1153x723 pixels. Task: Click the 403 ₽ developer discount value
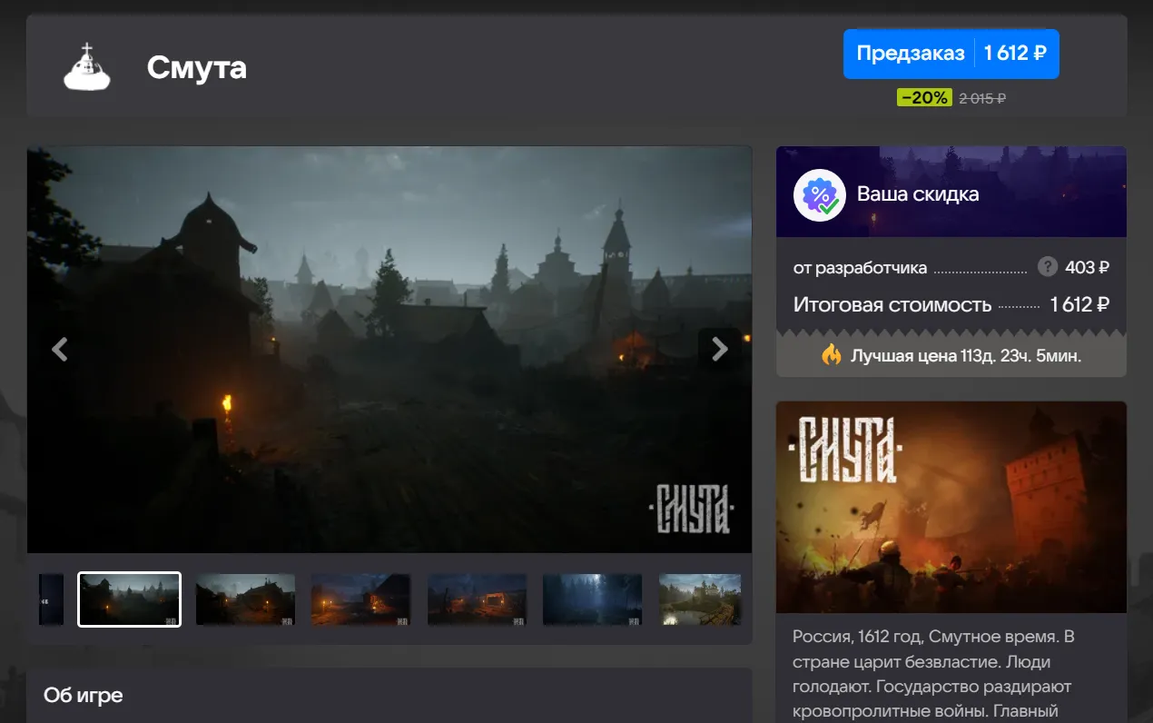pos(1087,267)
